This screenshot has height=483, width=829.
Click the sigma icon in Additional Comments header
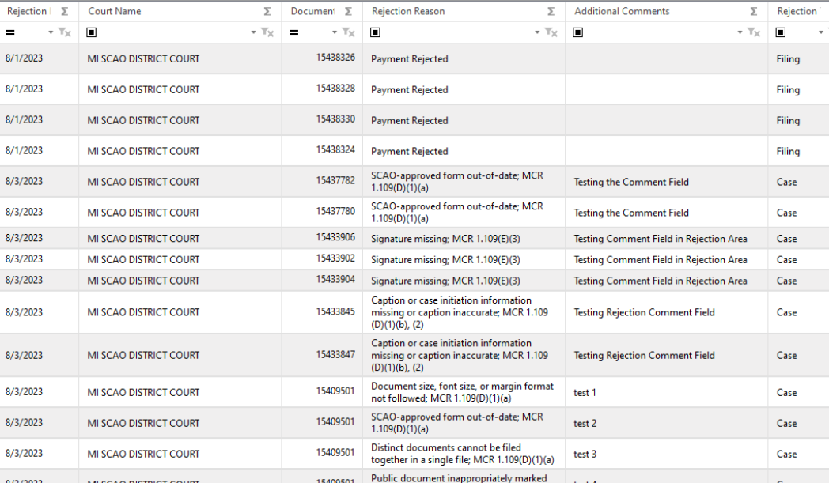(754, 12)
